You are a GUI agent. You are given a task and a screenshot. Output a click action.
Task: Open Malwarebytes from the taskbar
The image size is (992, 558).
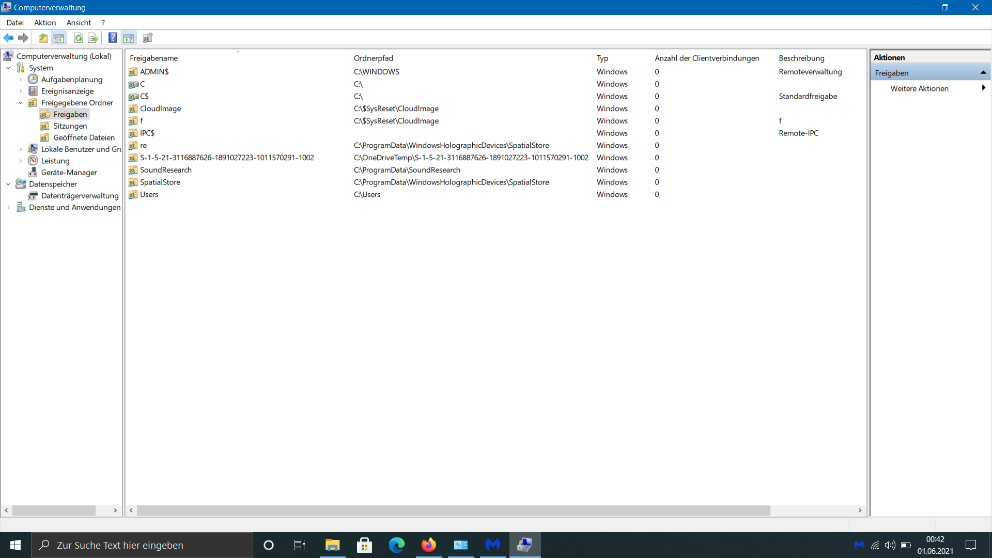tap(493, 545)
